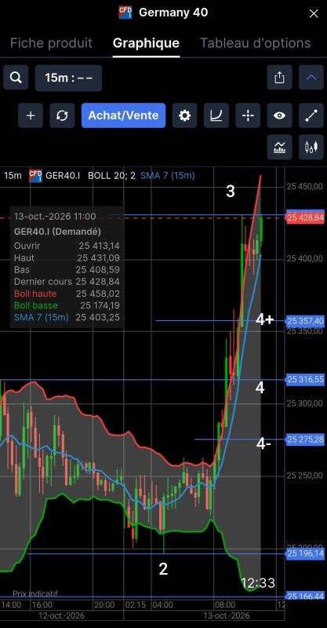Viewport: 327px width, 628px height.
Task: Select the SMA 7 (15m) indicator label
Action: point(167,175)
